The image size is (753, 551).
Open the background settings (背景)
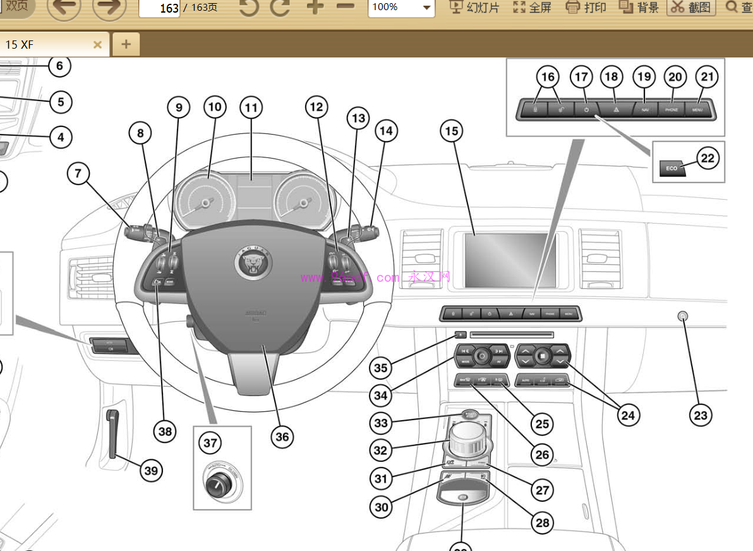pos(639,8)
